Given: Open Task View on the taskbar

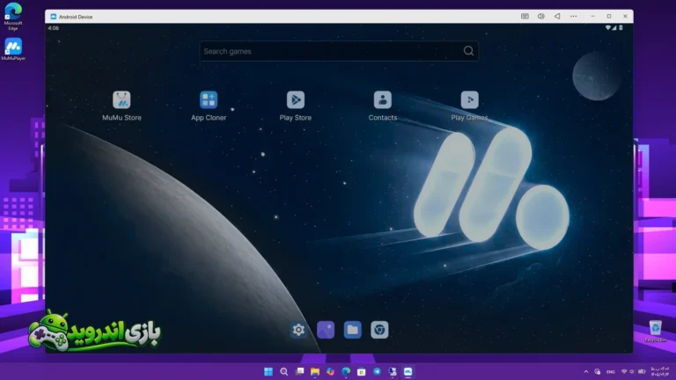Looking at the screenshot, I should [x=299, y=371].
